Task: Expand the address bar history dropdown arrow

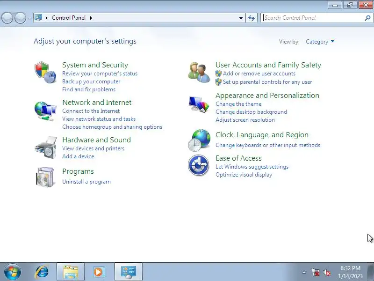Action: (241, 18)
